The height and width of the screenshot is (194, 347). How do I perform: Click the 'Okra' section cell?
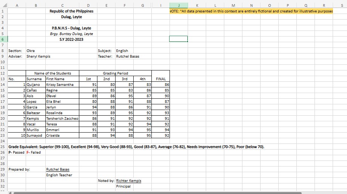pos(35,51)
